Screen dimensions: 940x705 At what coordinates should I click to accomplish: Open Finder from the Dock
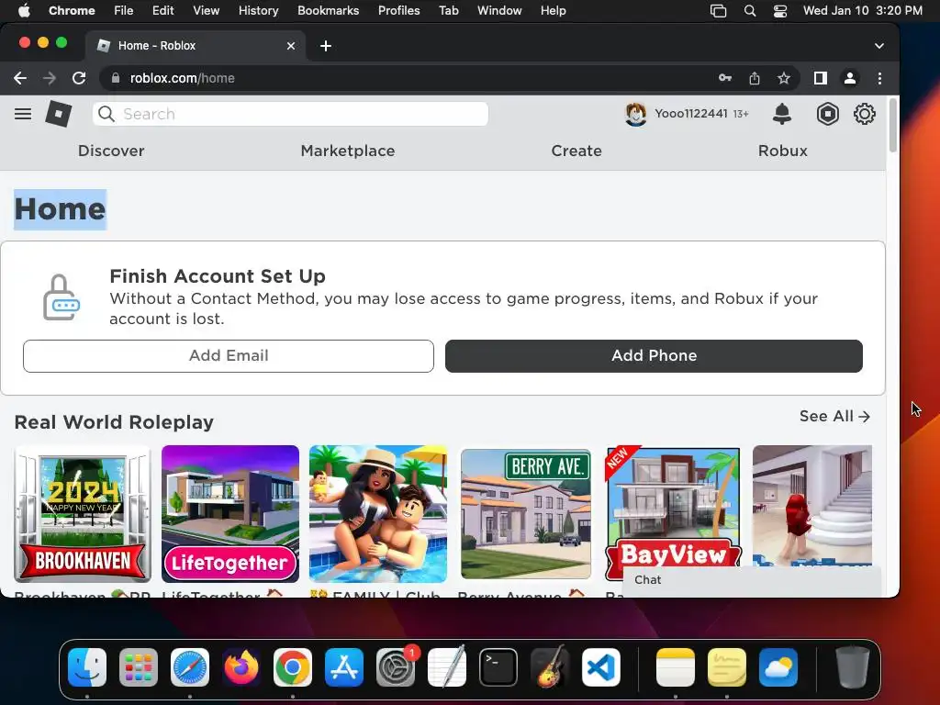[x=87, y=667]
